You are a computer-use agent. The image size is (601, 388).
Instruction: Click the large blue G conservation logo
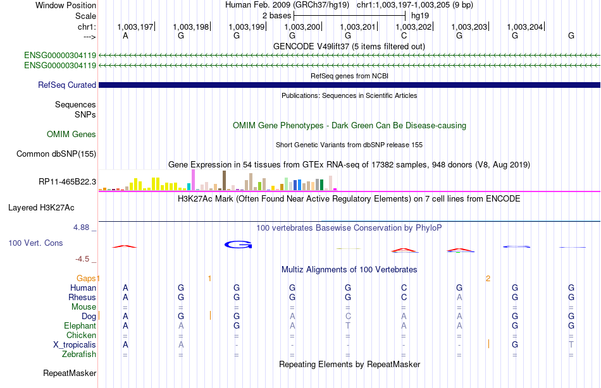coord(238,245)
